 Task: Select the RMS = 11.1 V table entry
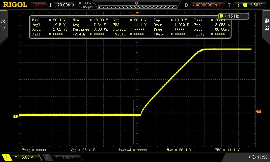130,25
